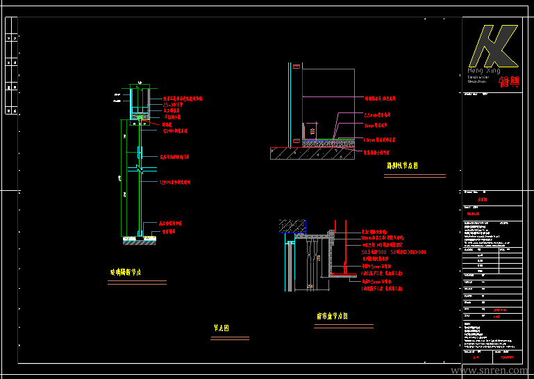Image resolution: width=534 pixels, height=379 pixels.
Task: Click the 'Heng Xing' company name text
Action: pyautogui.click(x=484, y=71)
